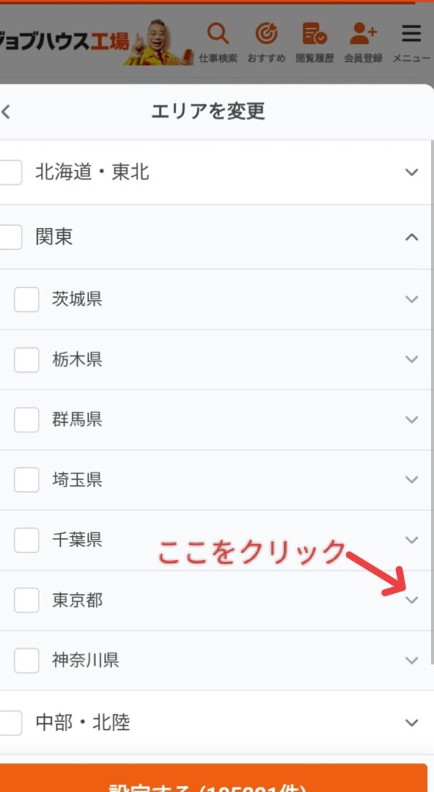Tick the 茨城県 checkbox
434x792 pixels.
point(27,299)
